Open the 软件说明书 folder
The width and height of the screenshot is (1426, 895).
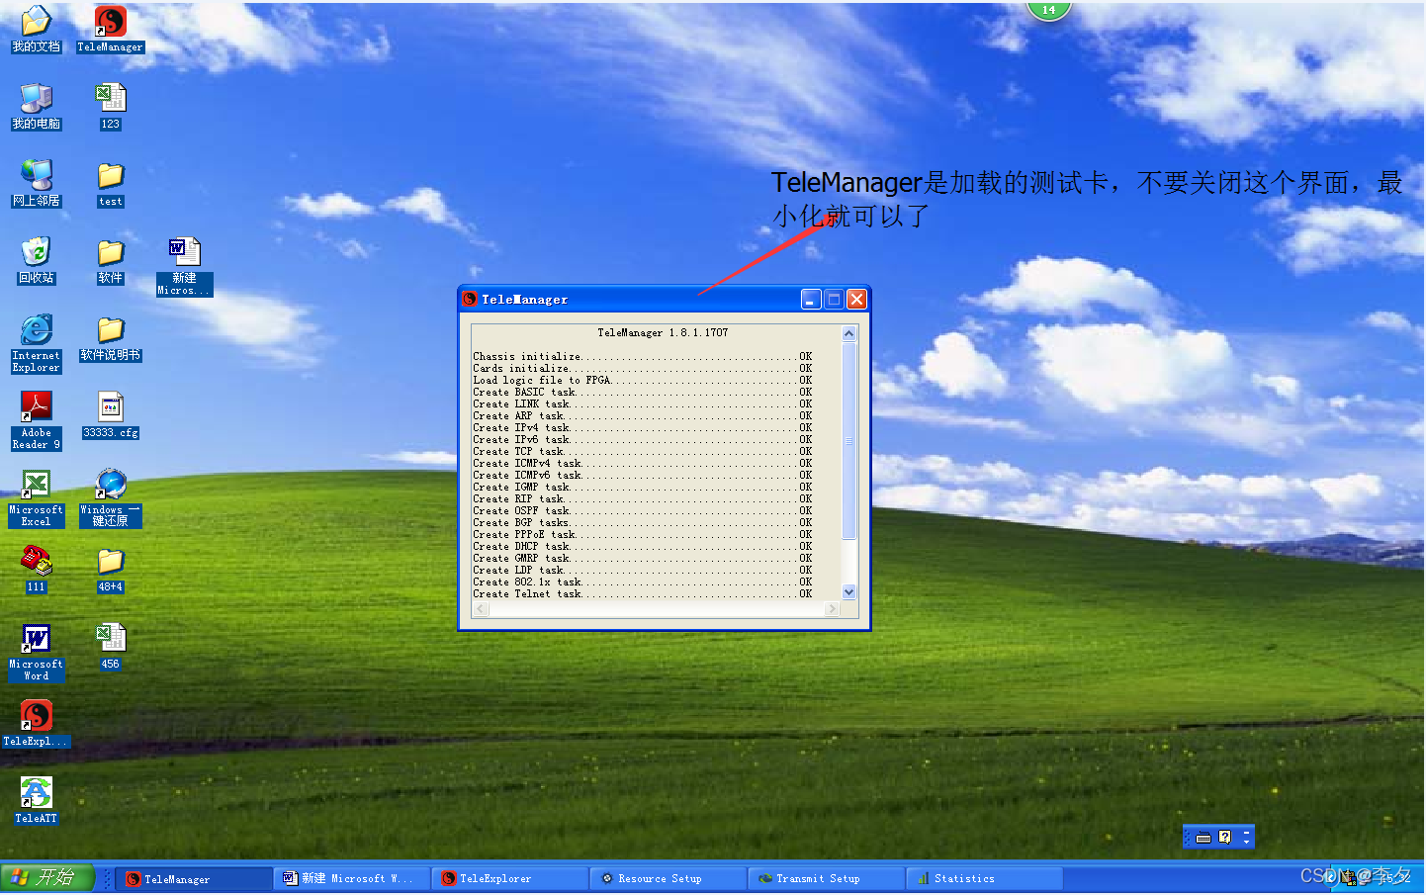click(x=110, y=336)
